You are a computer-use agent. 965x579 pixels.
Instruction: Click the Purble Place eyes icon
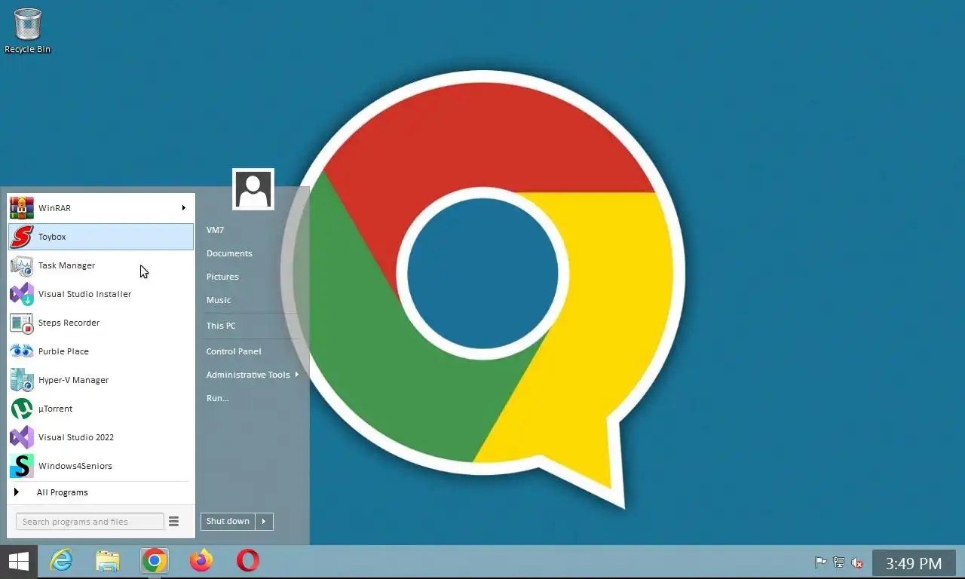pyautogui.click(x=21, y=351)
